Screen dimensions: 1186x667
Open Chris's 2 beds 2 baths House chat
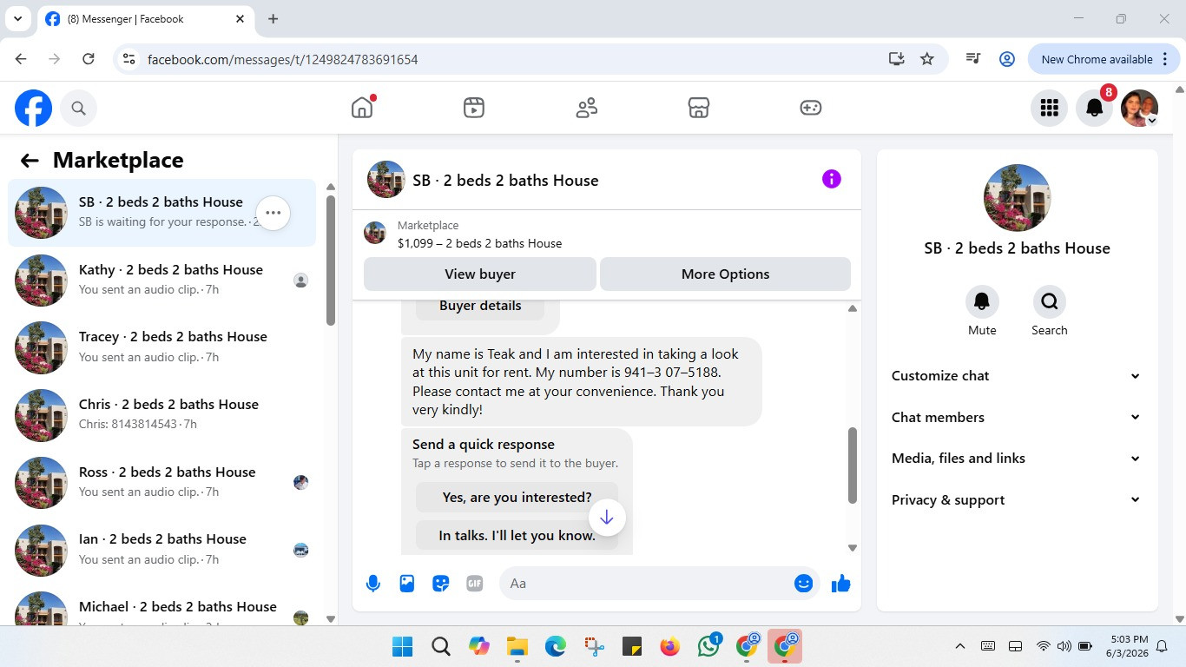coord(161,415)
